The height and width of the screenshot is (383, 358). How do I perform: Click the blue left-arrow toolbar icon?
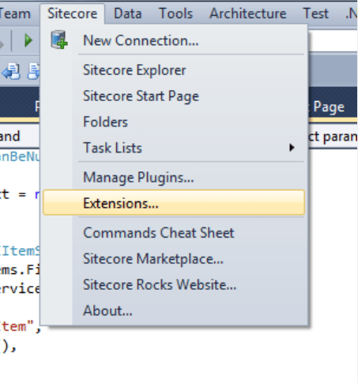[11, 71]
